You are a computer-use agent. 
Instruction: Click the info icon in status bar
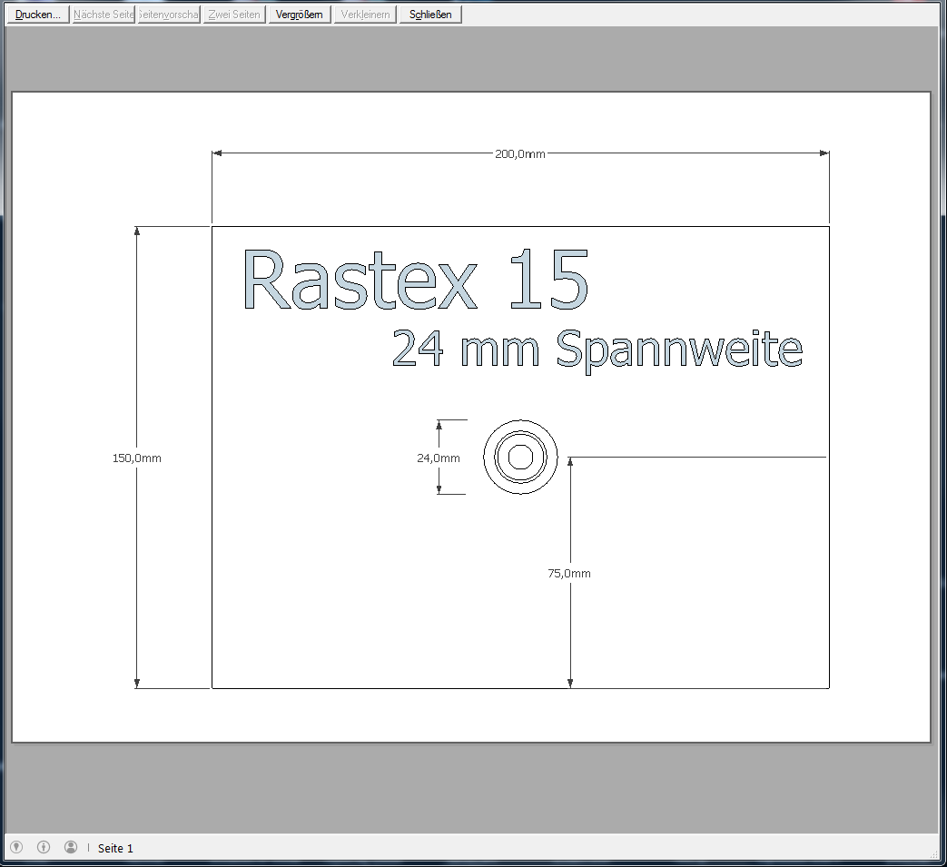tap(44, 847)
